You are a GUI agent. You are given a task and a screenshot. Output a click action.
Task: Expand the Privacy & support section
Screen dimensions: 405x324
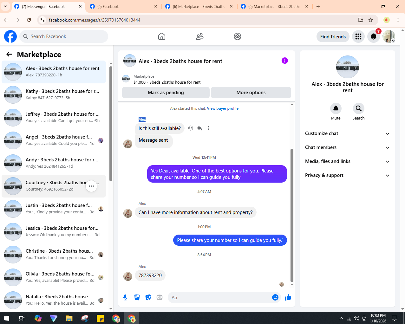coord(348,175)
